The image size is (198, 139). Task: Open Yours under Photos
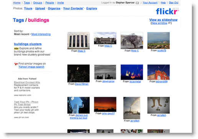28,8
